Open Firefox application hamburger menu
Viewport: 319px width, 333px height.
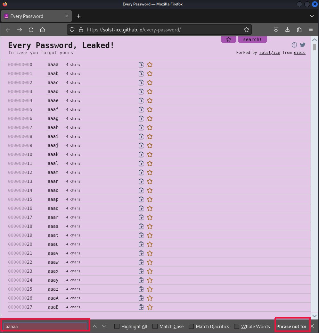[x=311, y=30]
